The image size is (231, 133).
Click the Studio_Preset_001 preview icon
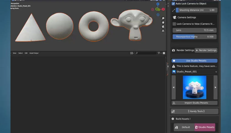pyautogui.click(x=174, y=72)
